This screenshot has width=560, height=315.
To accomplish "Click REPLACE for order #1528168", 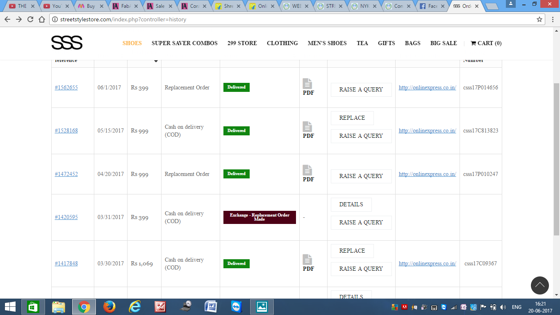I will pyautogui.click(x=352, y=118).
